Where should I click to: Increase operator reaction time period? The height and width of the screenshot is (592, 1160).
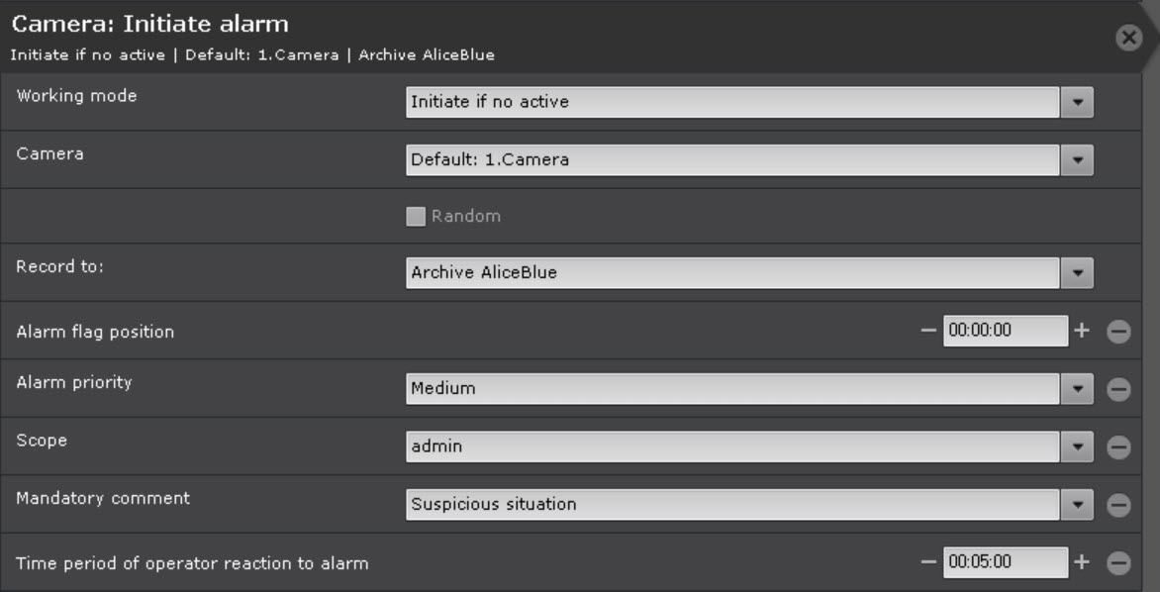tap(1082, 562)
